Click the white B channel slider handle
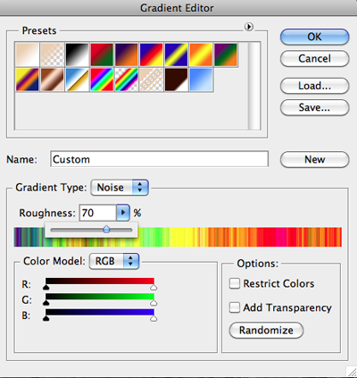 [154, 319]
